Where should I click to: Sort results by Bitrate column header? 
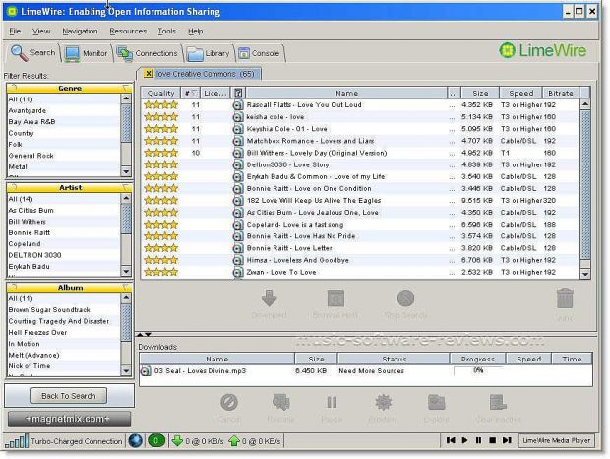[x=561, y=93]
